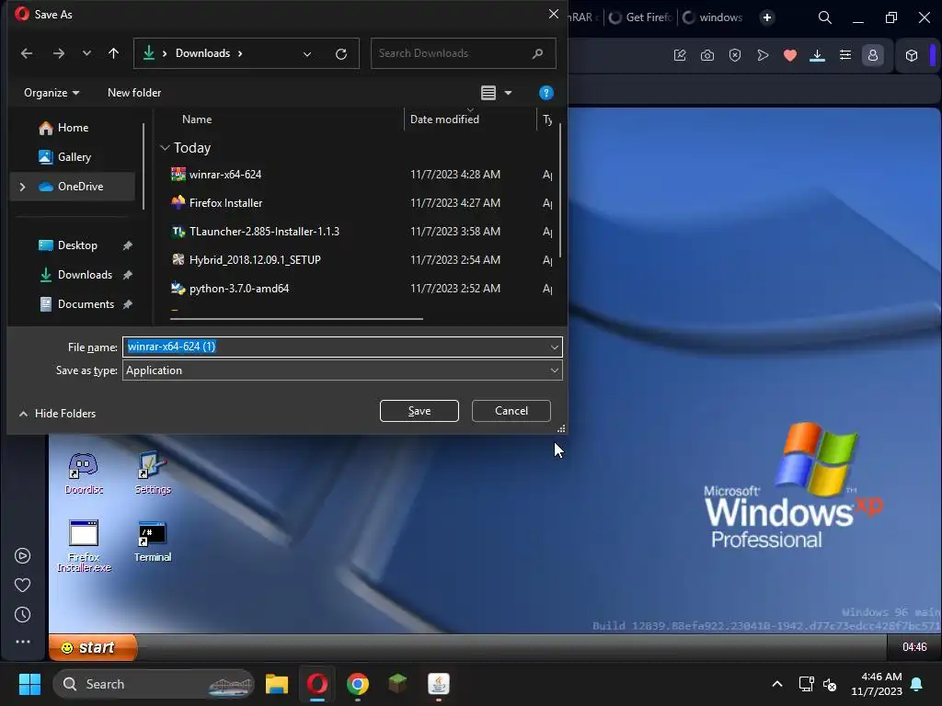Open the Organize menu
Image resolution: width=942 pixels, height=706 pixels.
pyautogui.click(x=52, y=93)
